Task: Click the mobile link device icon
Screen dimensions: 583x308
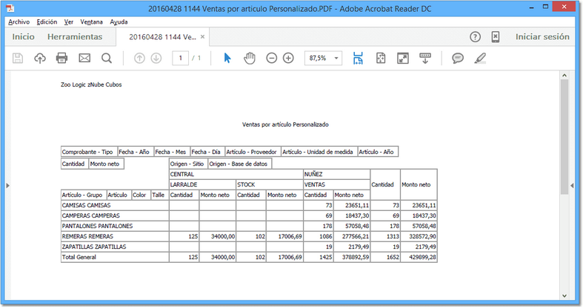Action: (x=496, y=37)
